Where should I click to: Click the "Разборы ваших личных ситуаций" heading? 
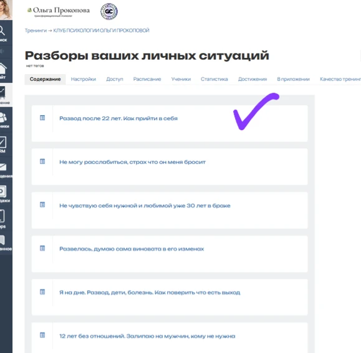click(147, 55)
